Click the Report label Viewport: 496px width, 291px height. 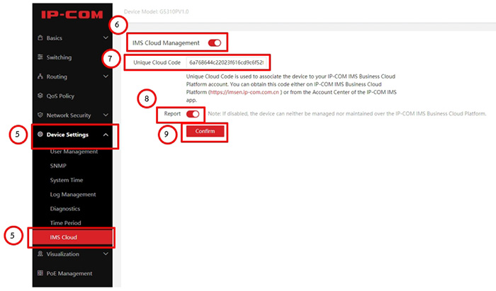pyautogui.click(x=172, y=114)
